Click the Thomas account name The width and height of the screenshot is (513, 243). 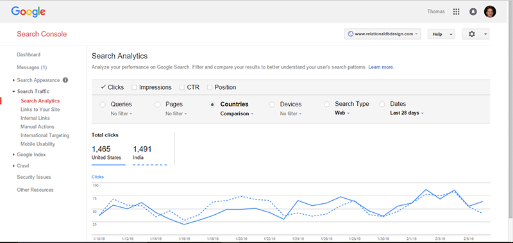[x=436, y=12]
